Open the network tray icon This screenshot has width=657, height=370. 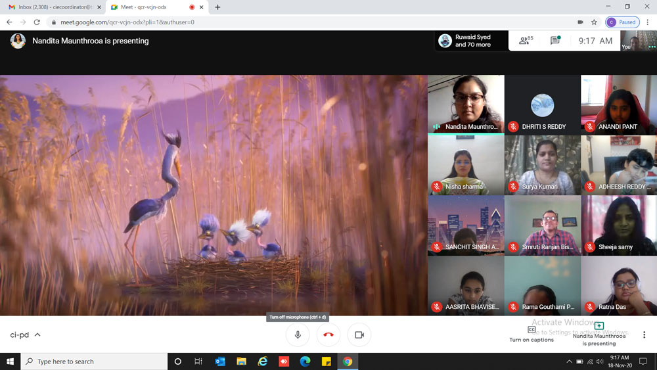pyautogui.click(x=590, y=361)
